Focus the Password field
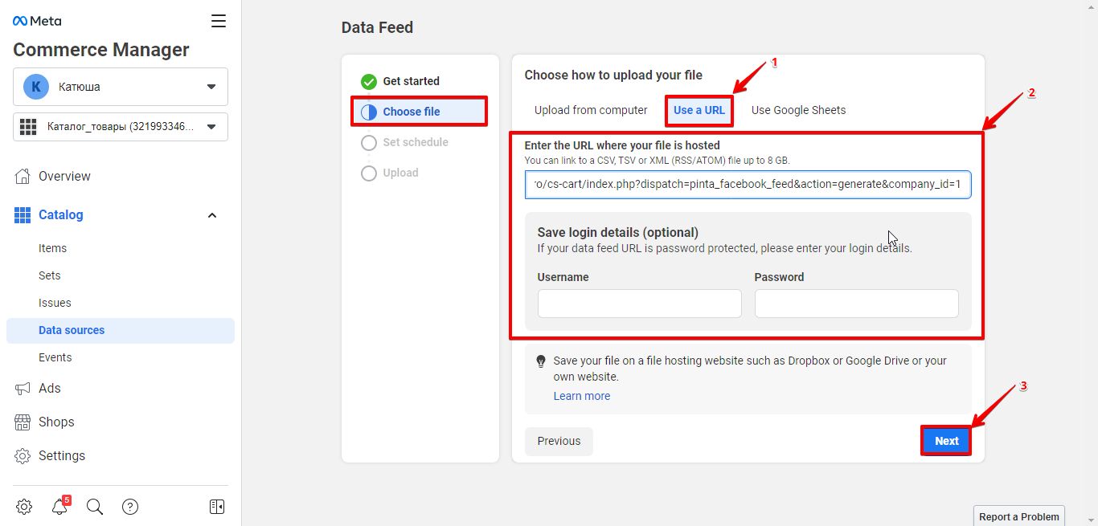 tap(856, 304)
